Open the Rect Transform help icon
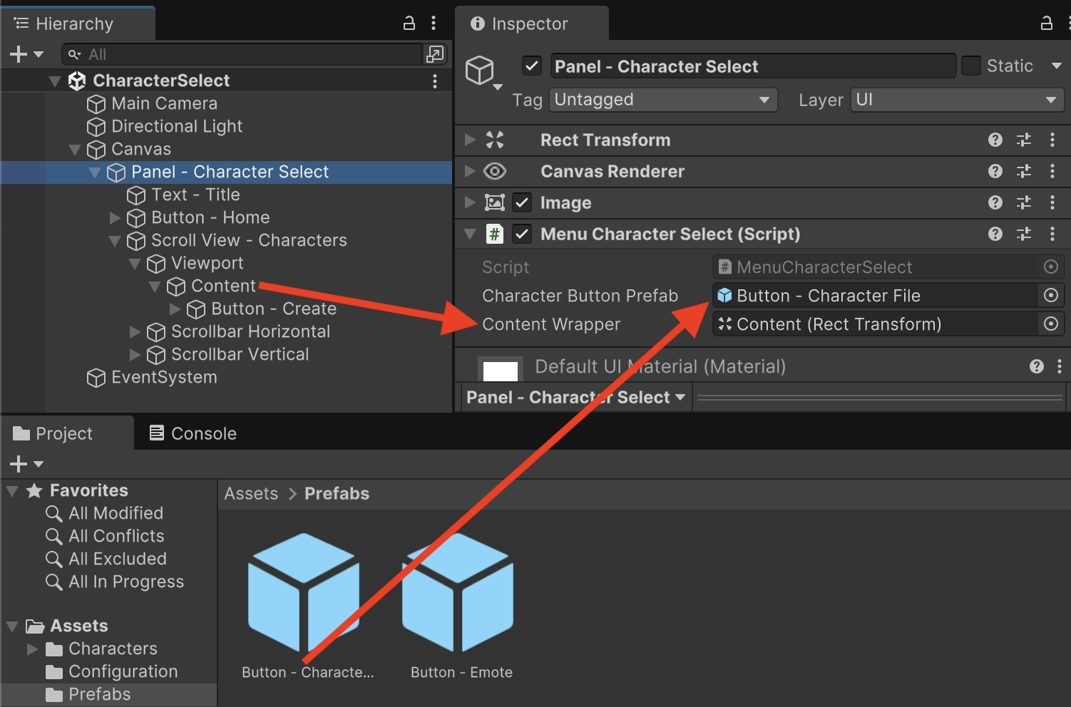 pos(995,140)
